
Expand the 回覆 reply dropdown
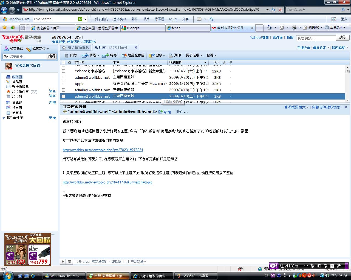tap(98, 56)
